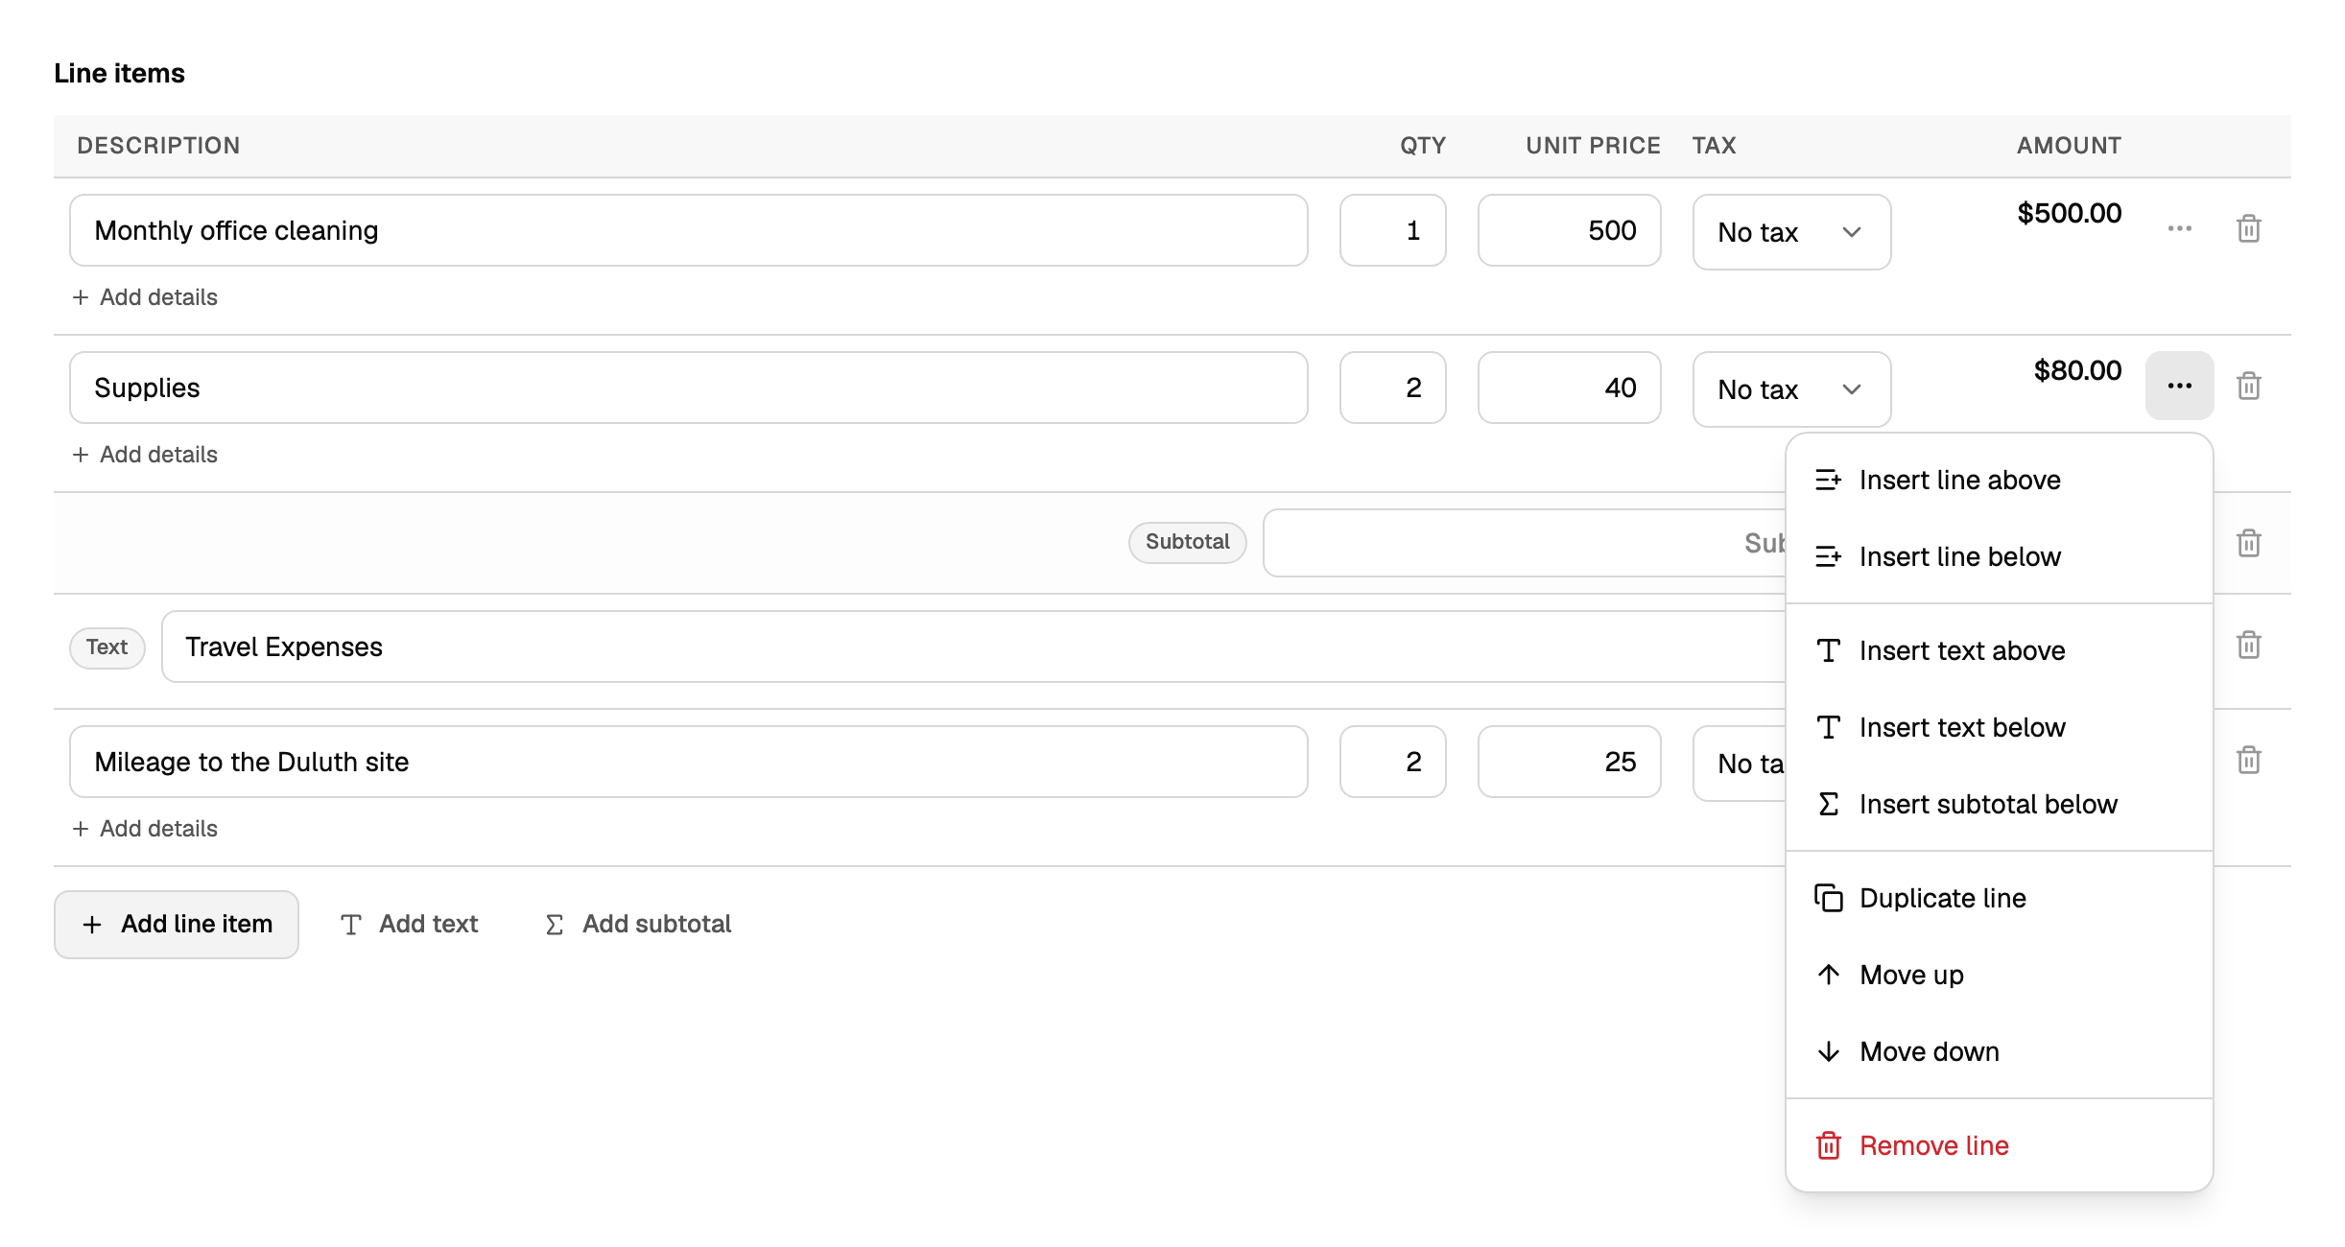Screen dimensions: 2345x1247
Task: Edit the Travel Expenses text field
Action: click(x=974, y=647)
